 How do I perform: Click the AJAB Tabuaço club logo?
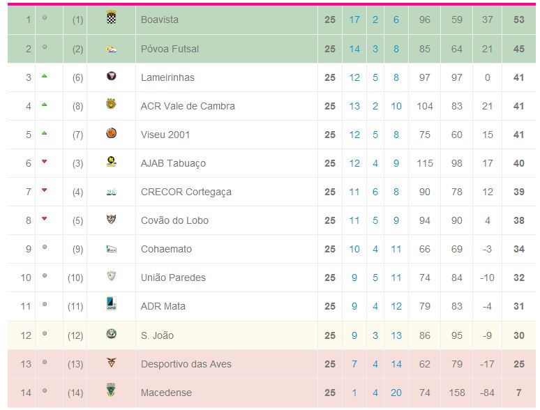(x=112, y=162)
